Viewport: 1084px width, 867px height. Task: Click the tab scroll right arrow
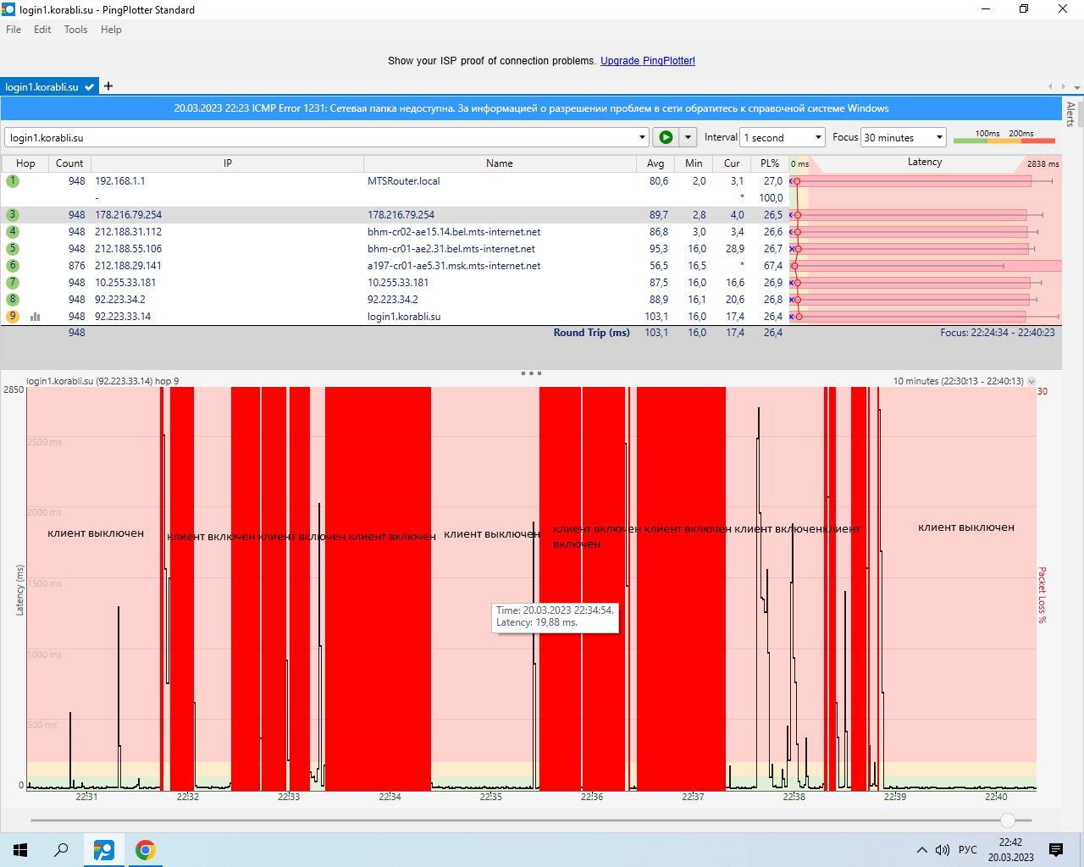click(x=1064, y=86)
